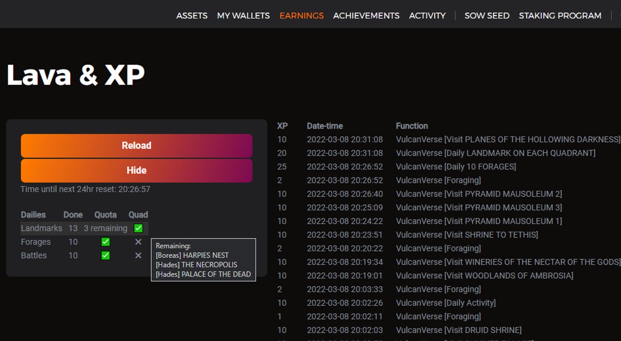Click the Foraging entry dated 20:03:33
The height and width of the screenshot is (341, 621).
tap(438, 289)
